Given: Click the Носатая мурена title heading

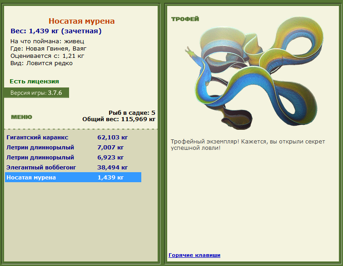Looking at the screenshot, I should point(82,21).
